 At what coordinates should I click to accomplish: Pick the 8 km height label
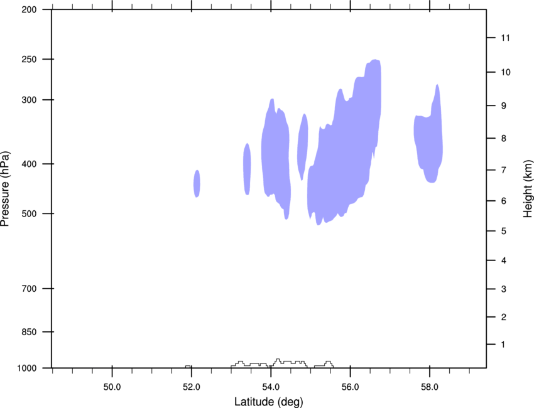click(x=504, y=139)
